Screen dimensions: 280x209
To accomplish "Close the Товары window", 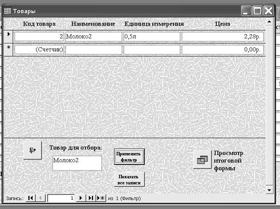I will (268, 11).
